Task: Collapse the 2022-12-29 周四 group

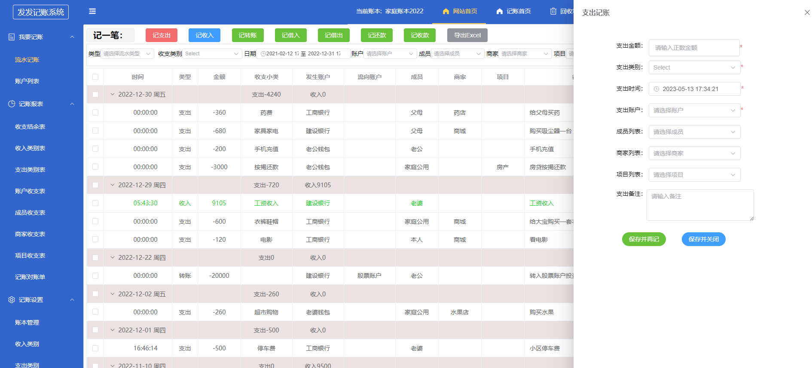Action: point(113,185)
